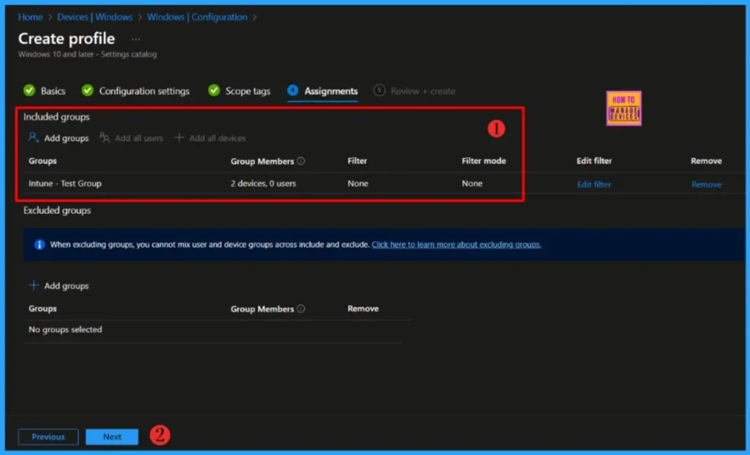Click the Add all users icon
Image resolution: width=750 pixels, height=455 pixels.
105,138
